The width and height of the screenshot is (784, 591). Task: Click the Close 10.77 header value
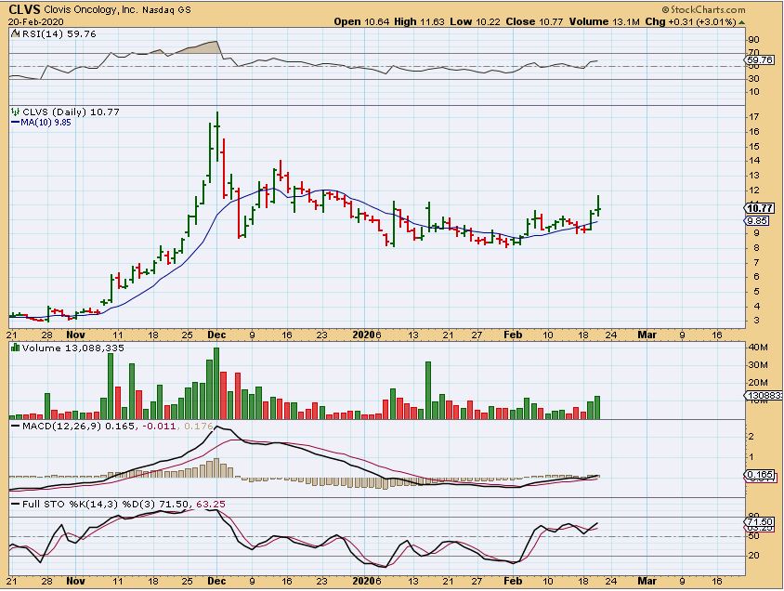click(x=534, y=22)
